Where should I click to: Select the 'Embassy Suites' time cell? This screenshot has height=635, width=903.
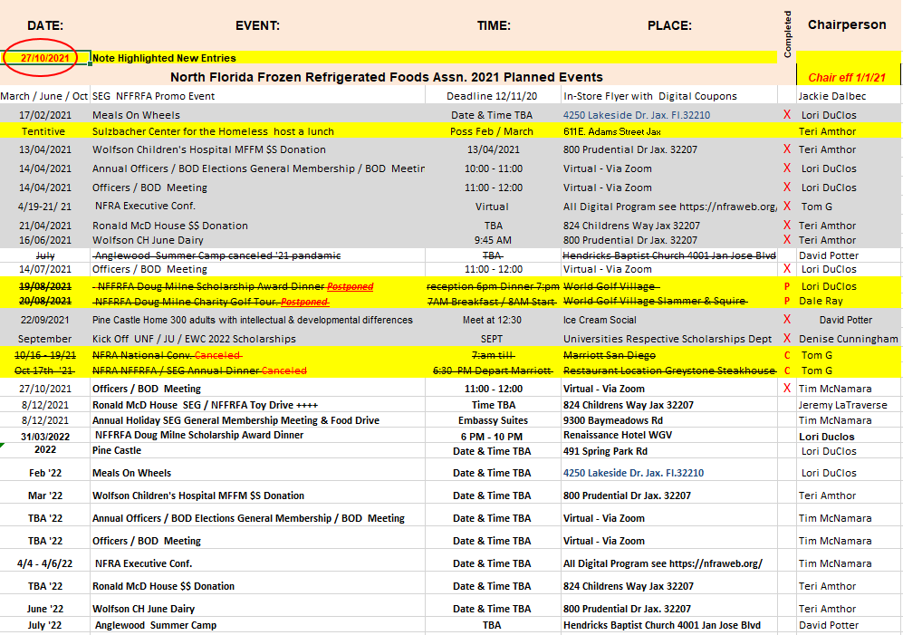coord(493,420)
